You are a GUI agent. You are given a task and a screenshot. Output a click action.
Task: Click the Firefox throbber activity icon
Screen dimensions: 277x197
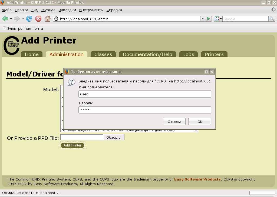click(274, 10)
